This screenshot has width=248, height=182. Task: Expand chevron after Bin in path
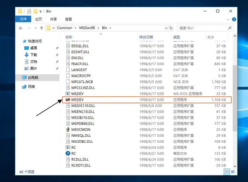coord(110,28)
